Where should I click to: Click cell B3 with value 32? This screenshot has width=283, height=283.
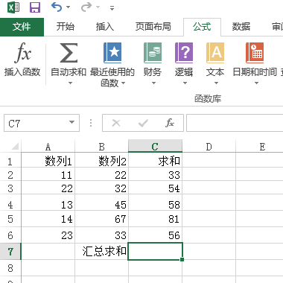101,188
